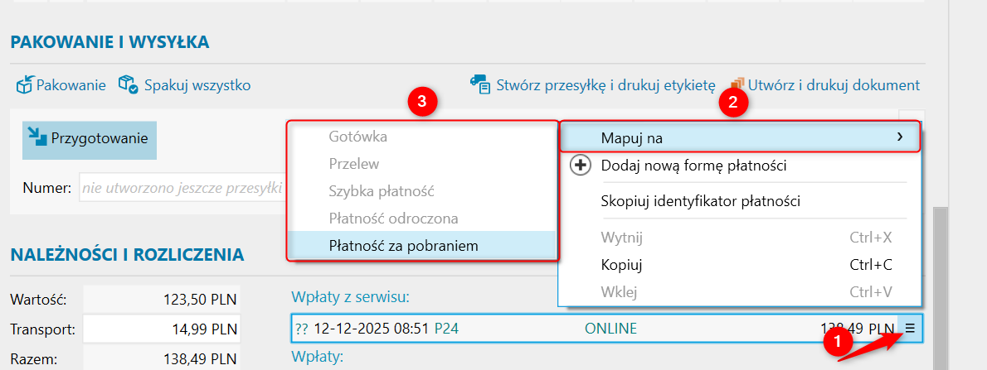Click the plus icon for new payment form
Screen dimensions: 987x370
coord(581,166)
